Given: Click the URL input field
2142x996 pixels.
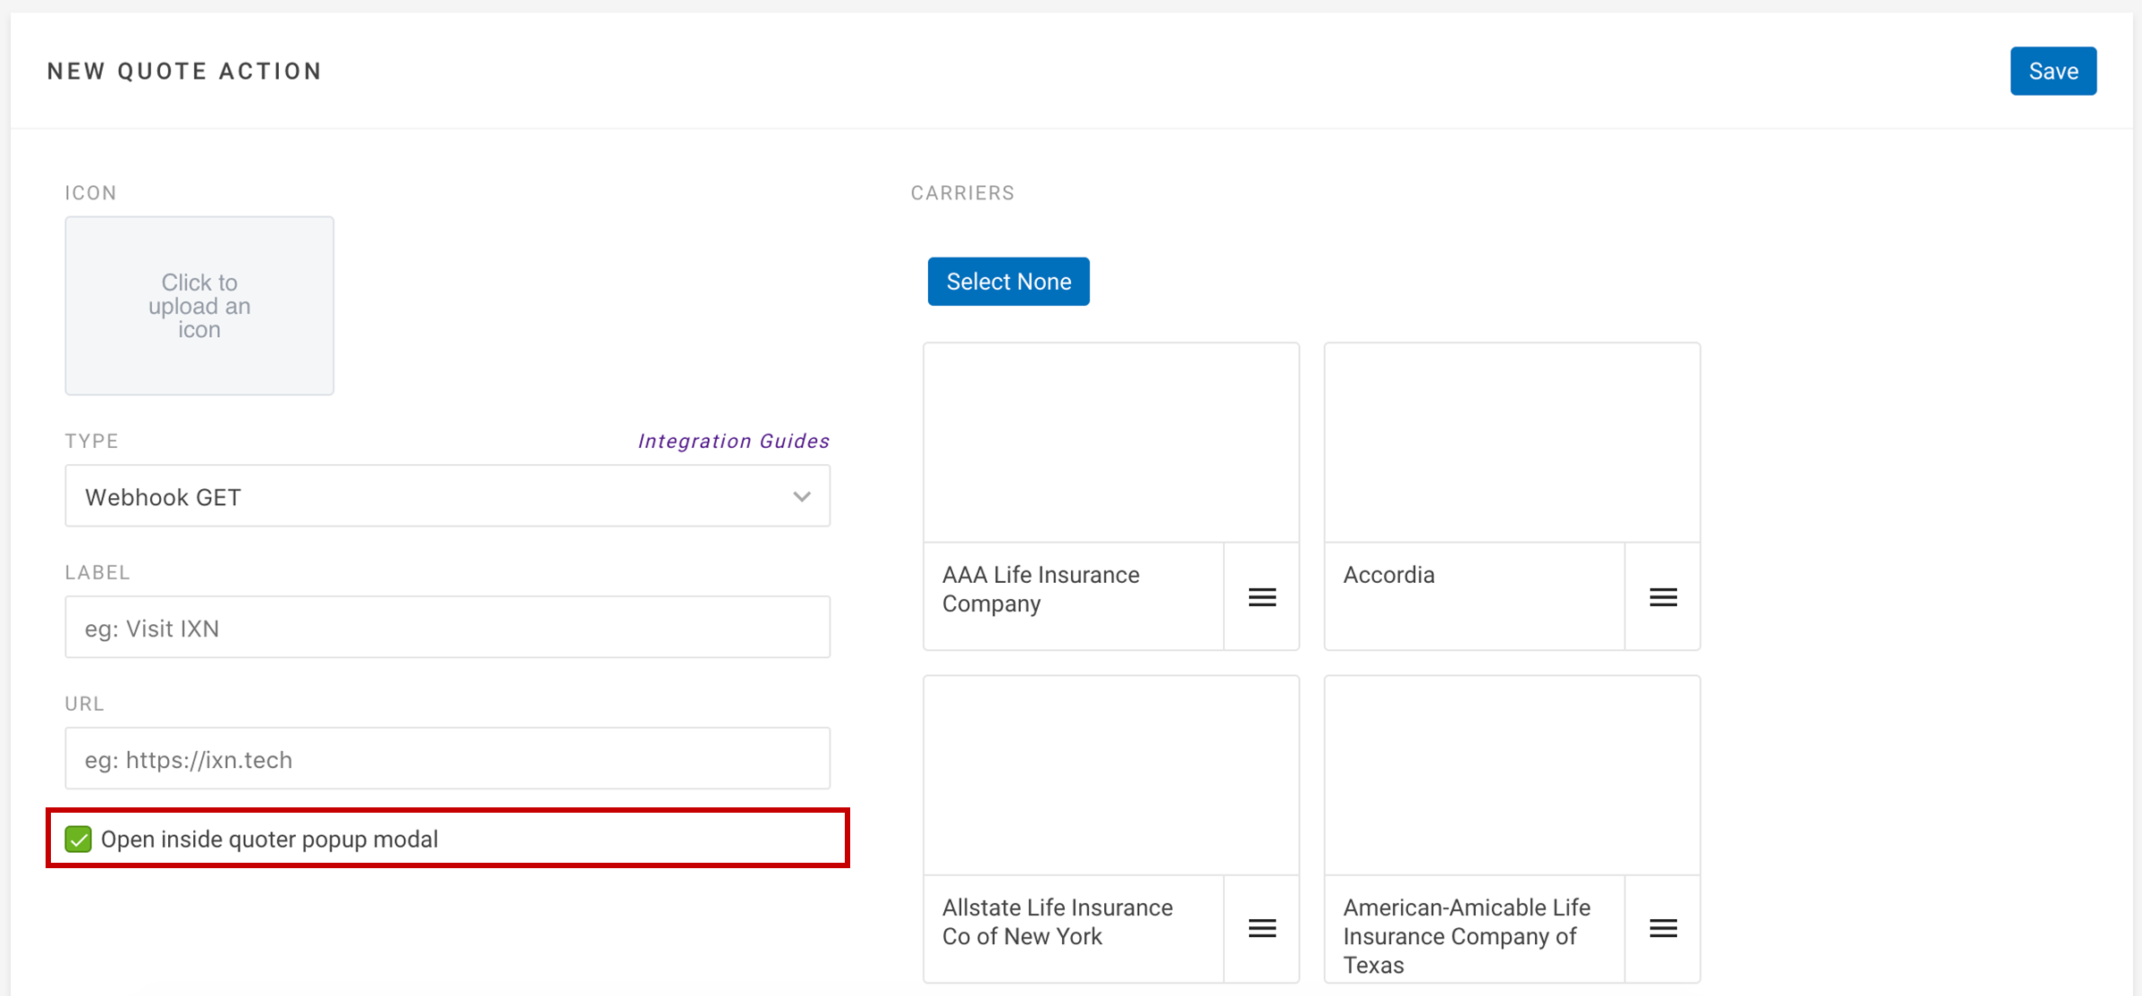Looking at the screenshot, I should (450, 758).
